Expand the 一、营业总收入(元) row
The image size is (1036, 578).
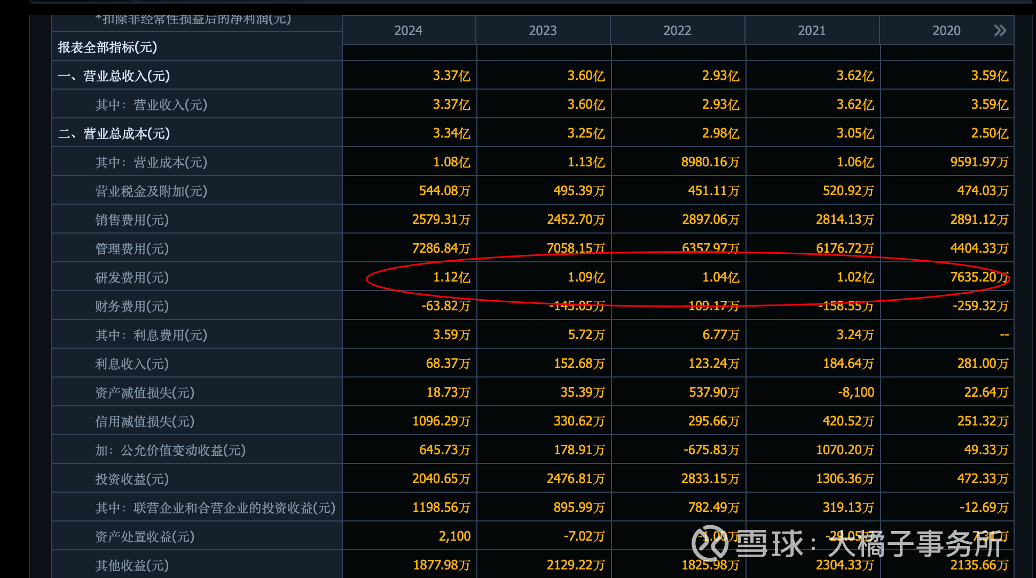point(114,76)
